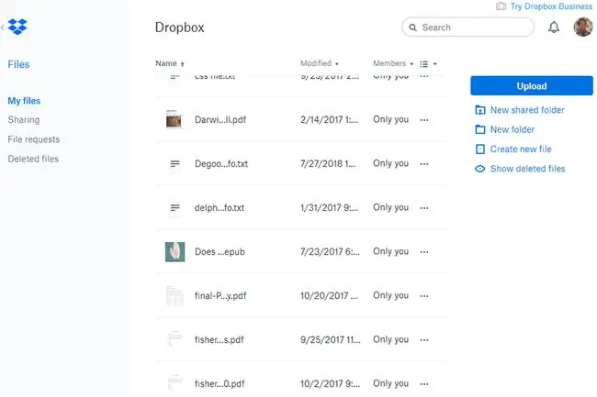Viewport: 597px width, 397px height.
Task: Open the Members column dropdown
Action: click(x=393, y=63)
